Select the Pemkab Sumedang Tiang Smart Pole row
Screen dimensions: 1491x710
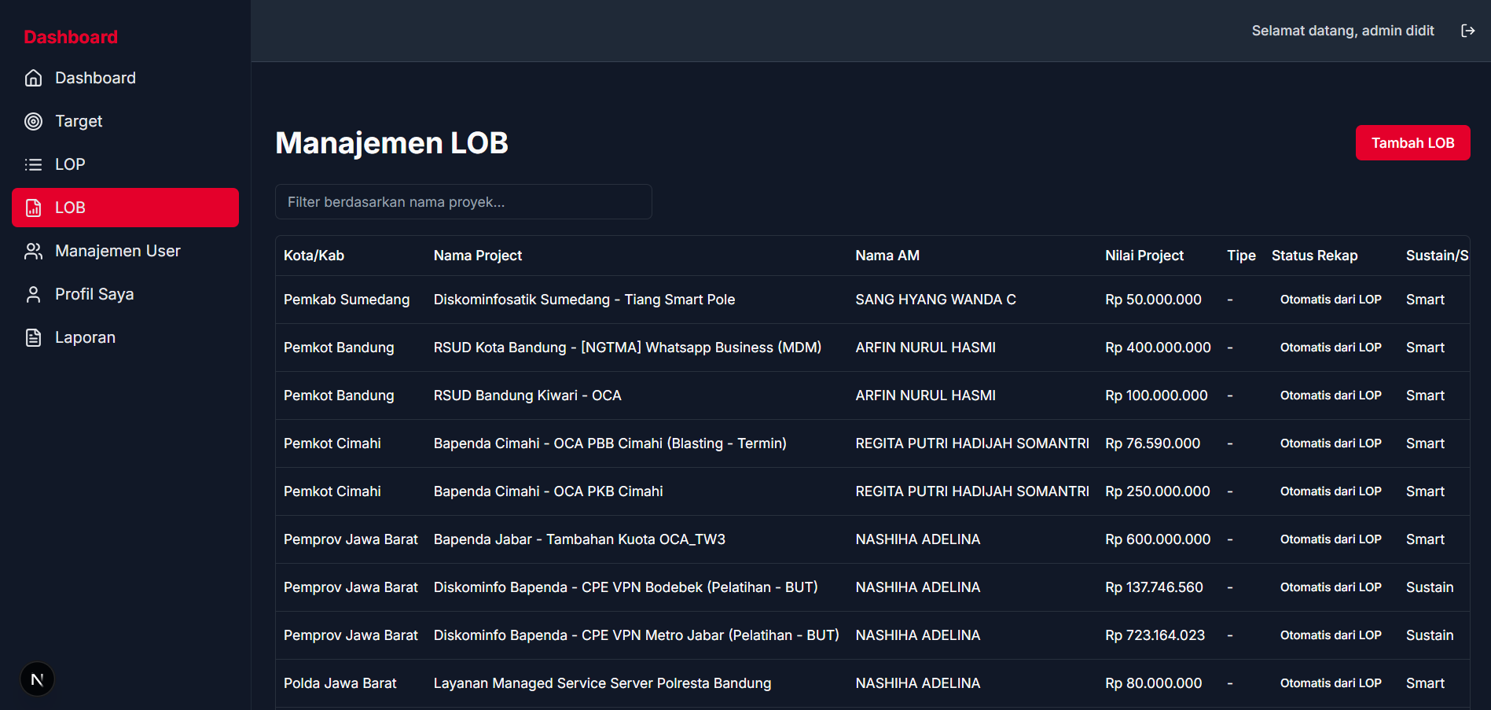click(x=872, y=300)
